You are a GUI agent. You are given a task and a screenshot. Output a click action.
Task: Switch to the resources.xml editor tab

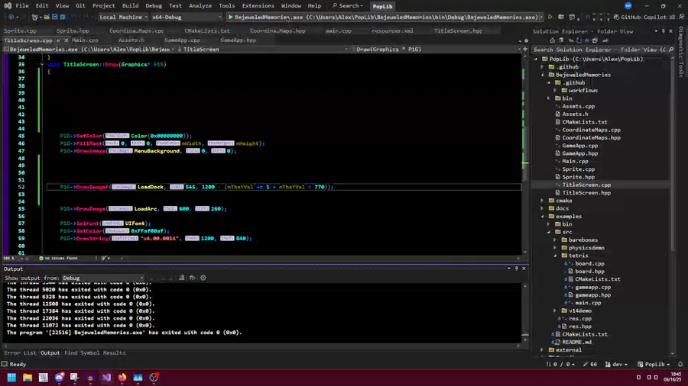(x=392, y=31)
